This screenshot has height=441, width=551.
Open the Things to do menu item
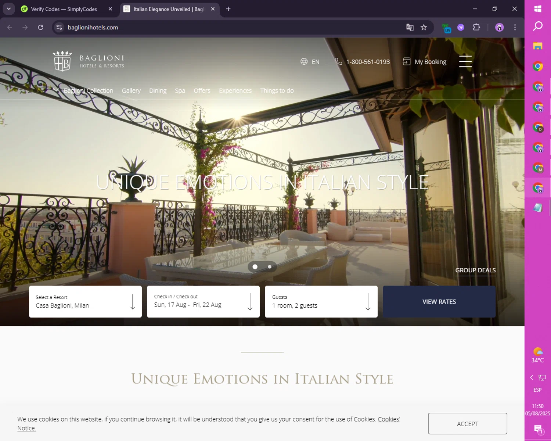coord(277,90)
